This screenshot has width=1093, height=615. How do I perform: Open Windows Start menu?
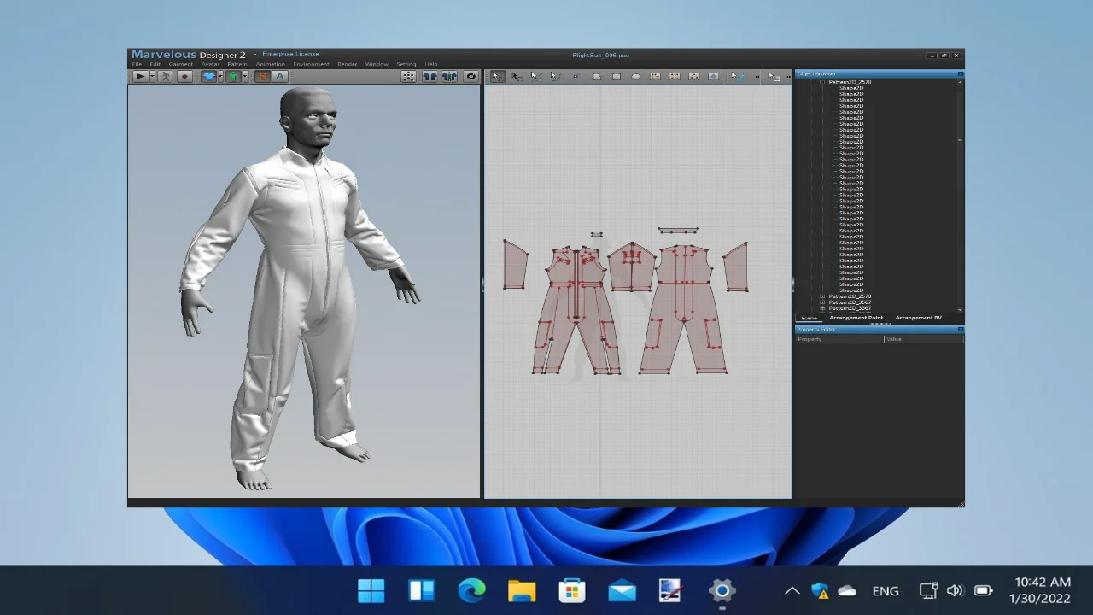click(371, 590)
